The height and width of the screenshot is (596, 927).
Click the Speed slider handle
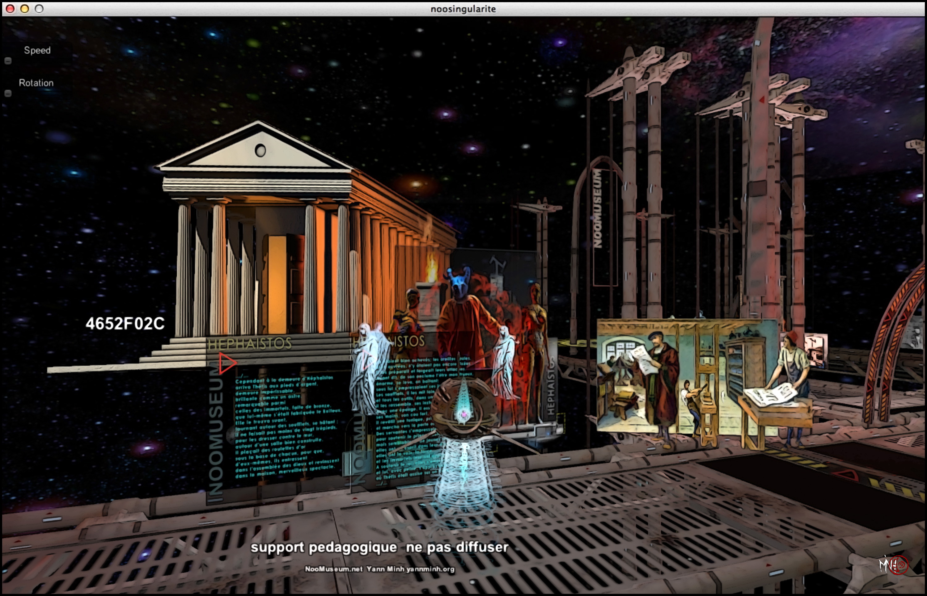[8, 61]
